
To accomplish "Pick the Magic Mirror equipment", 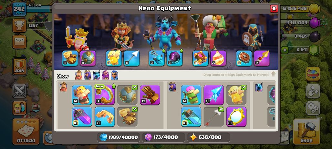I will pos(236,116).
